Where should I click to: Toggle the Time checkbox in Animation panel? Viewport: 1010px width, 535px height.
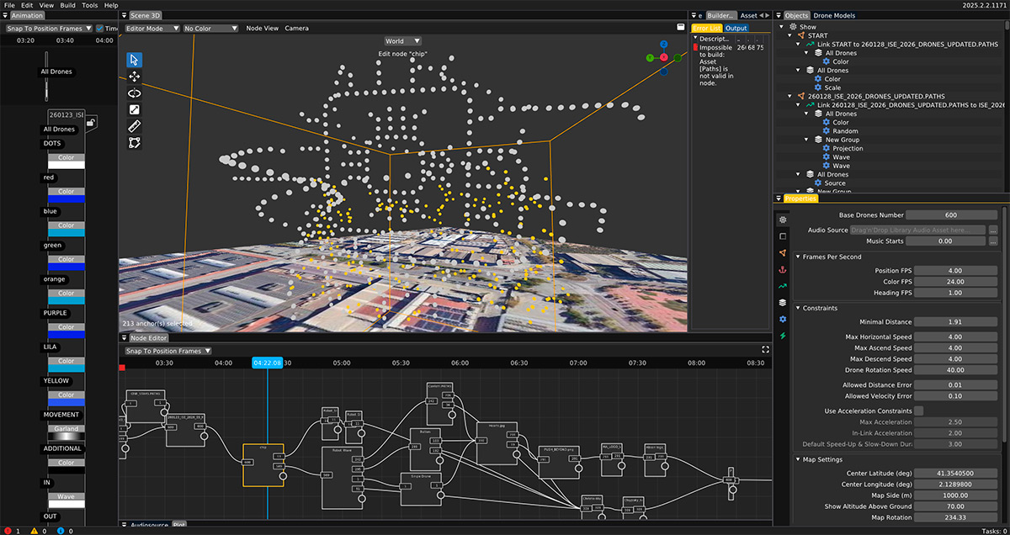point(101,29)
